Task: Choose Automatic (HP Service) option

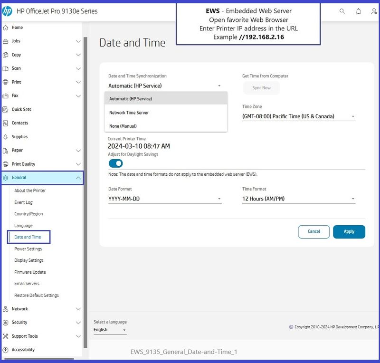Action: (166, 99)
